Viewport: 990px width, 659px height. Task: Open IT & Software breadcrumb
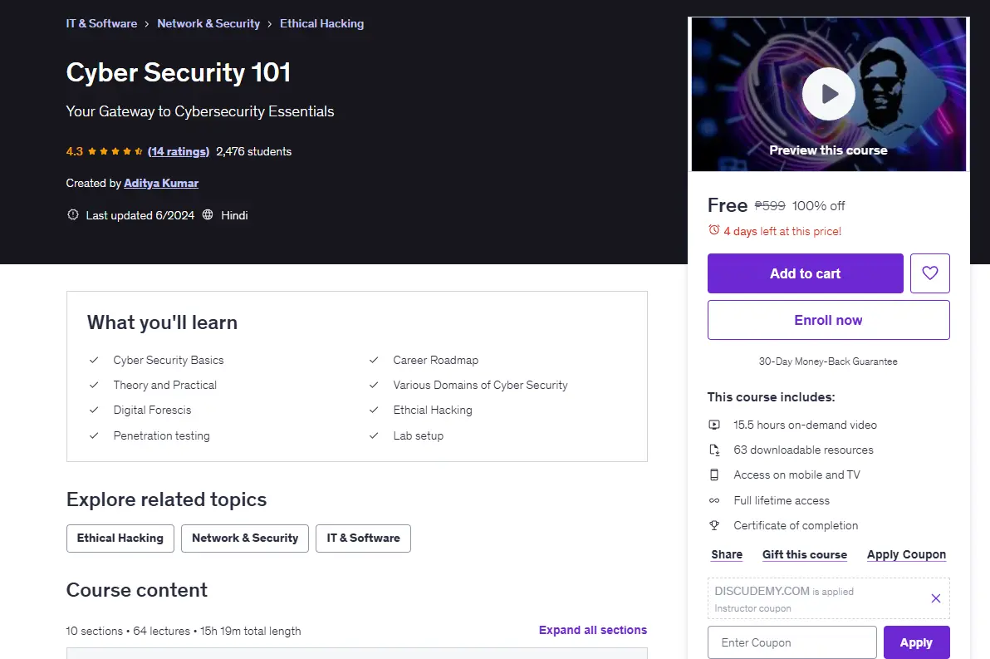(101, 23)
